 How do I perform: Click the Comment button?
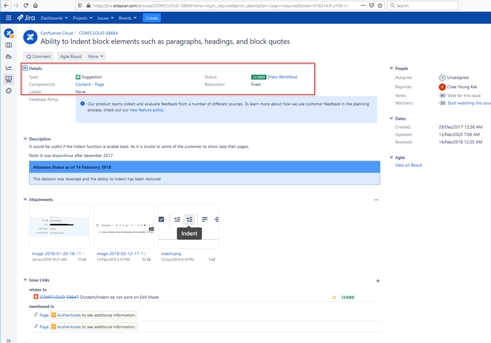[x=38, y=57]
